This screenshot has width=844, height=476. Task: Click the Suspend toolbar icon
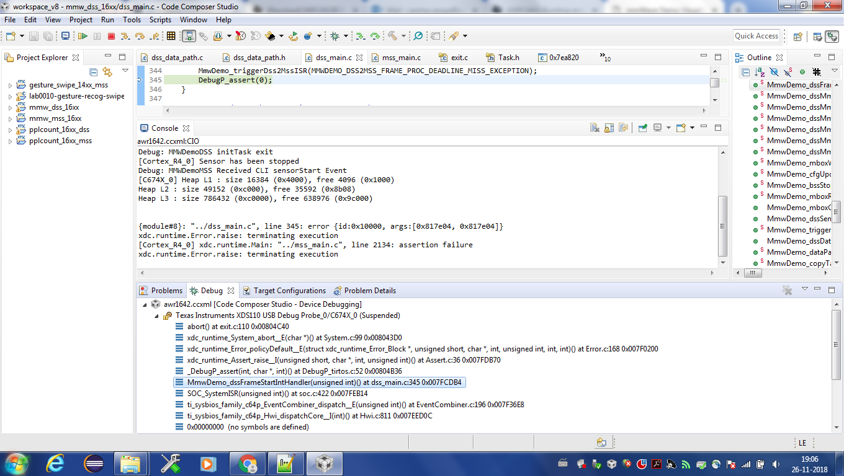97,37
